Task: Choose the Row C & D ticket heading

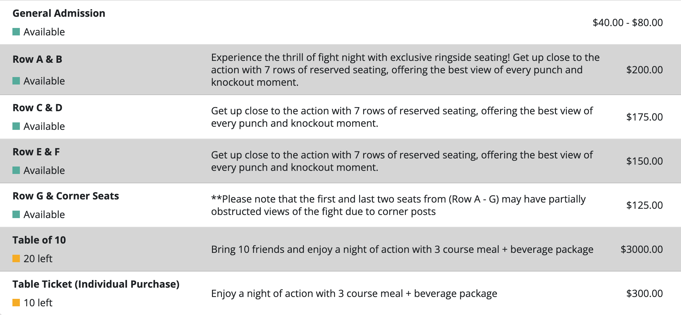Action: [x=37, y=108]
